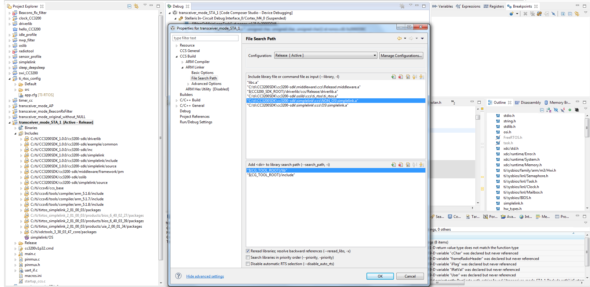Toggle Link with Editor in Project Explorer
The width and height of the screenshot is (590, 287).
[136, 6]
